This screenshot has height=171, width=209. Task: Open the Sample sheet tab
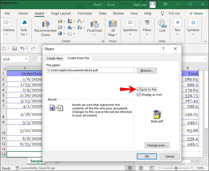click(x=36, y=161)
